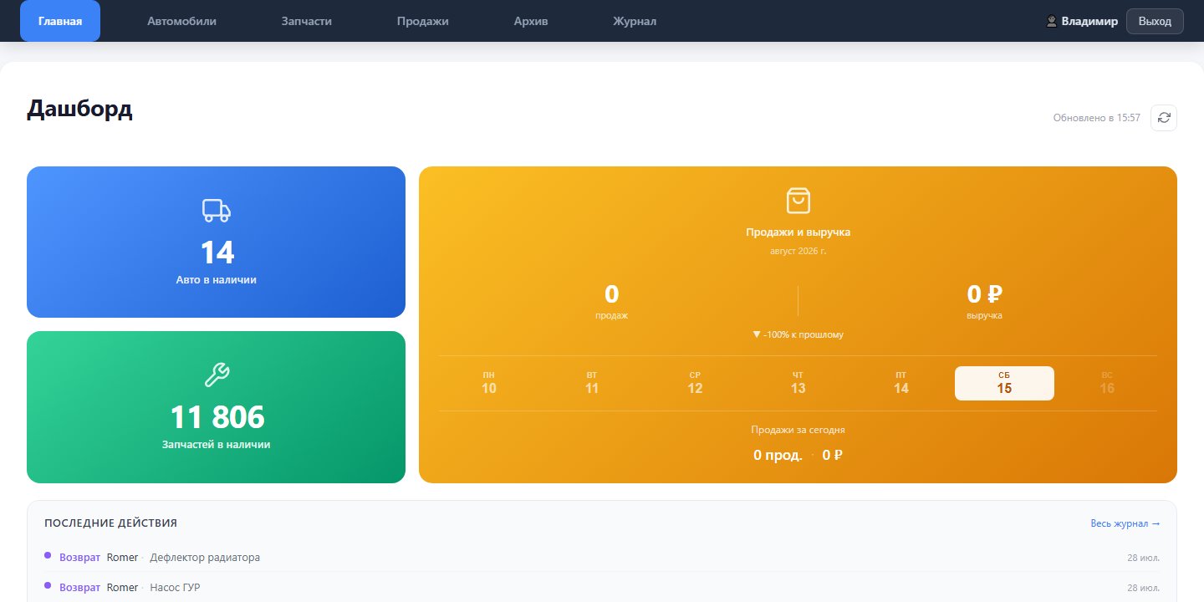The height and width of the screenshot is (602, 1204).
Task: Click the Продажи за сегодня label
Action: click(x=798, y=430)
